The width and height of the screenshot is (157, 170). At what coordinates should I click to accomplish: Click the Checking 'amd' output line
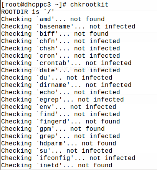coord(53,19)
